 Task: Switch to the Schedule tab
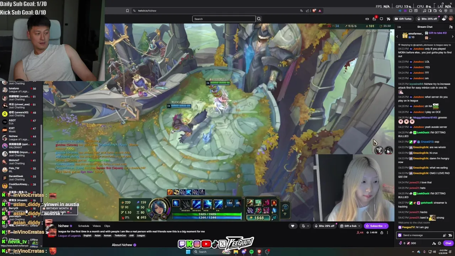tap(84, 226)
